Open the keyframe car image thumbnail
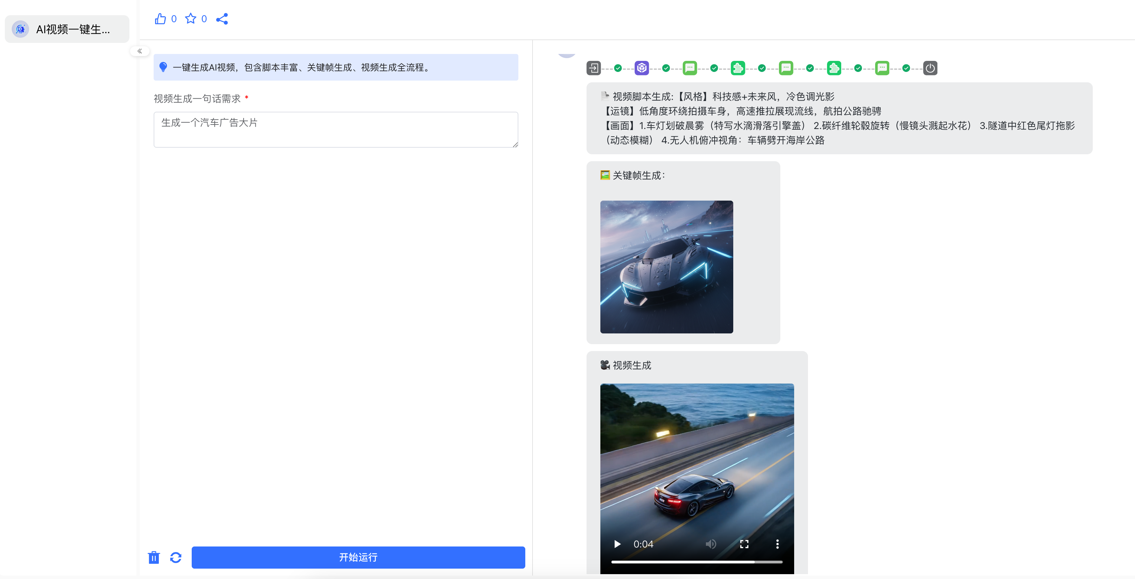This screenshot has height=579, width=1135. [x=666, y=267]
